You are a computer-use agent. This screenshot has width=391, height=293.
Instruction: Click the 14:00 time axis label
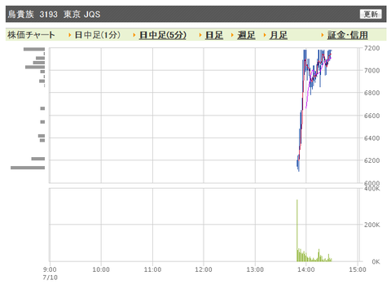click(x=306, y=269)
